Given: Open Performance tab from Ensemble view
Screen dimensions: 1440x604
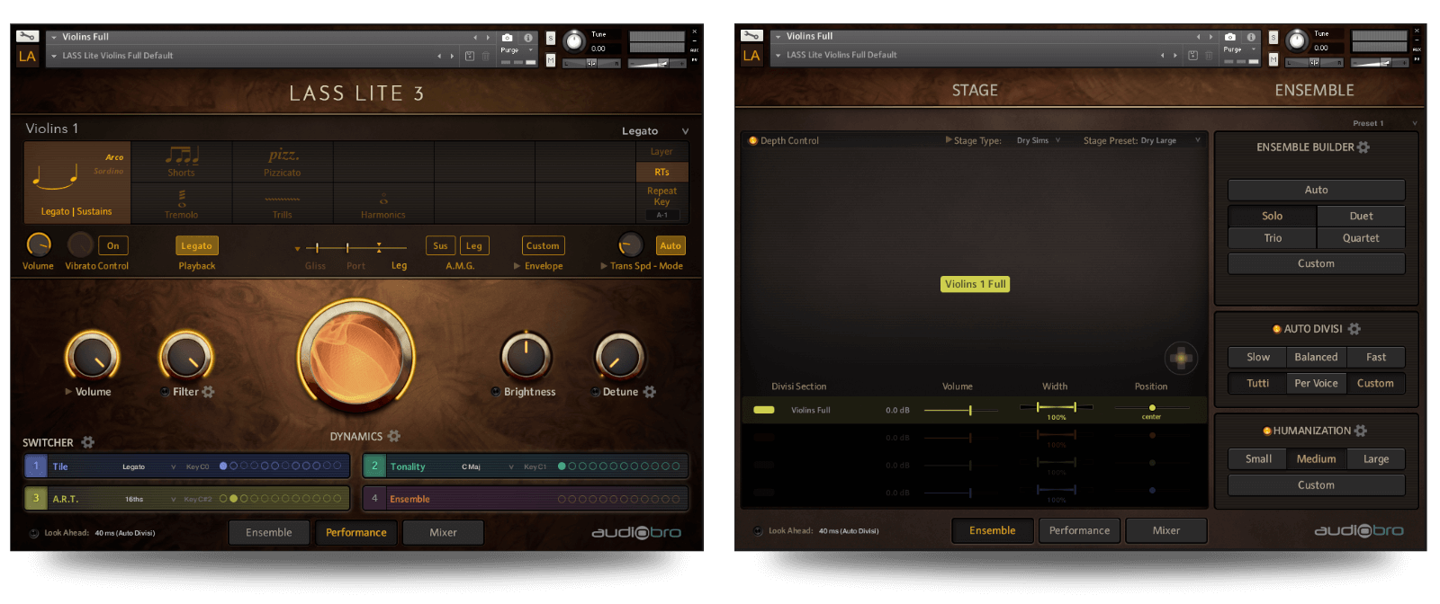Looking at the screenshot, I should [1079, 530].
